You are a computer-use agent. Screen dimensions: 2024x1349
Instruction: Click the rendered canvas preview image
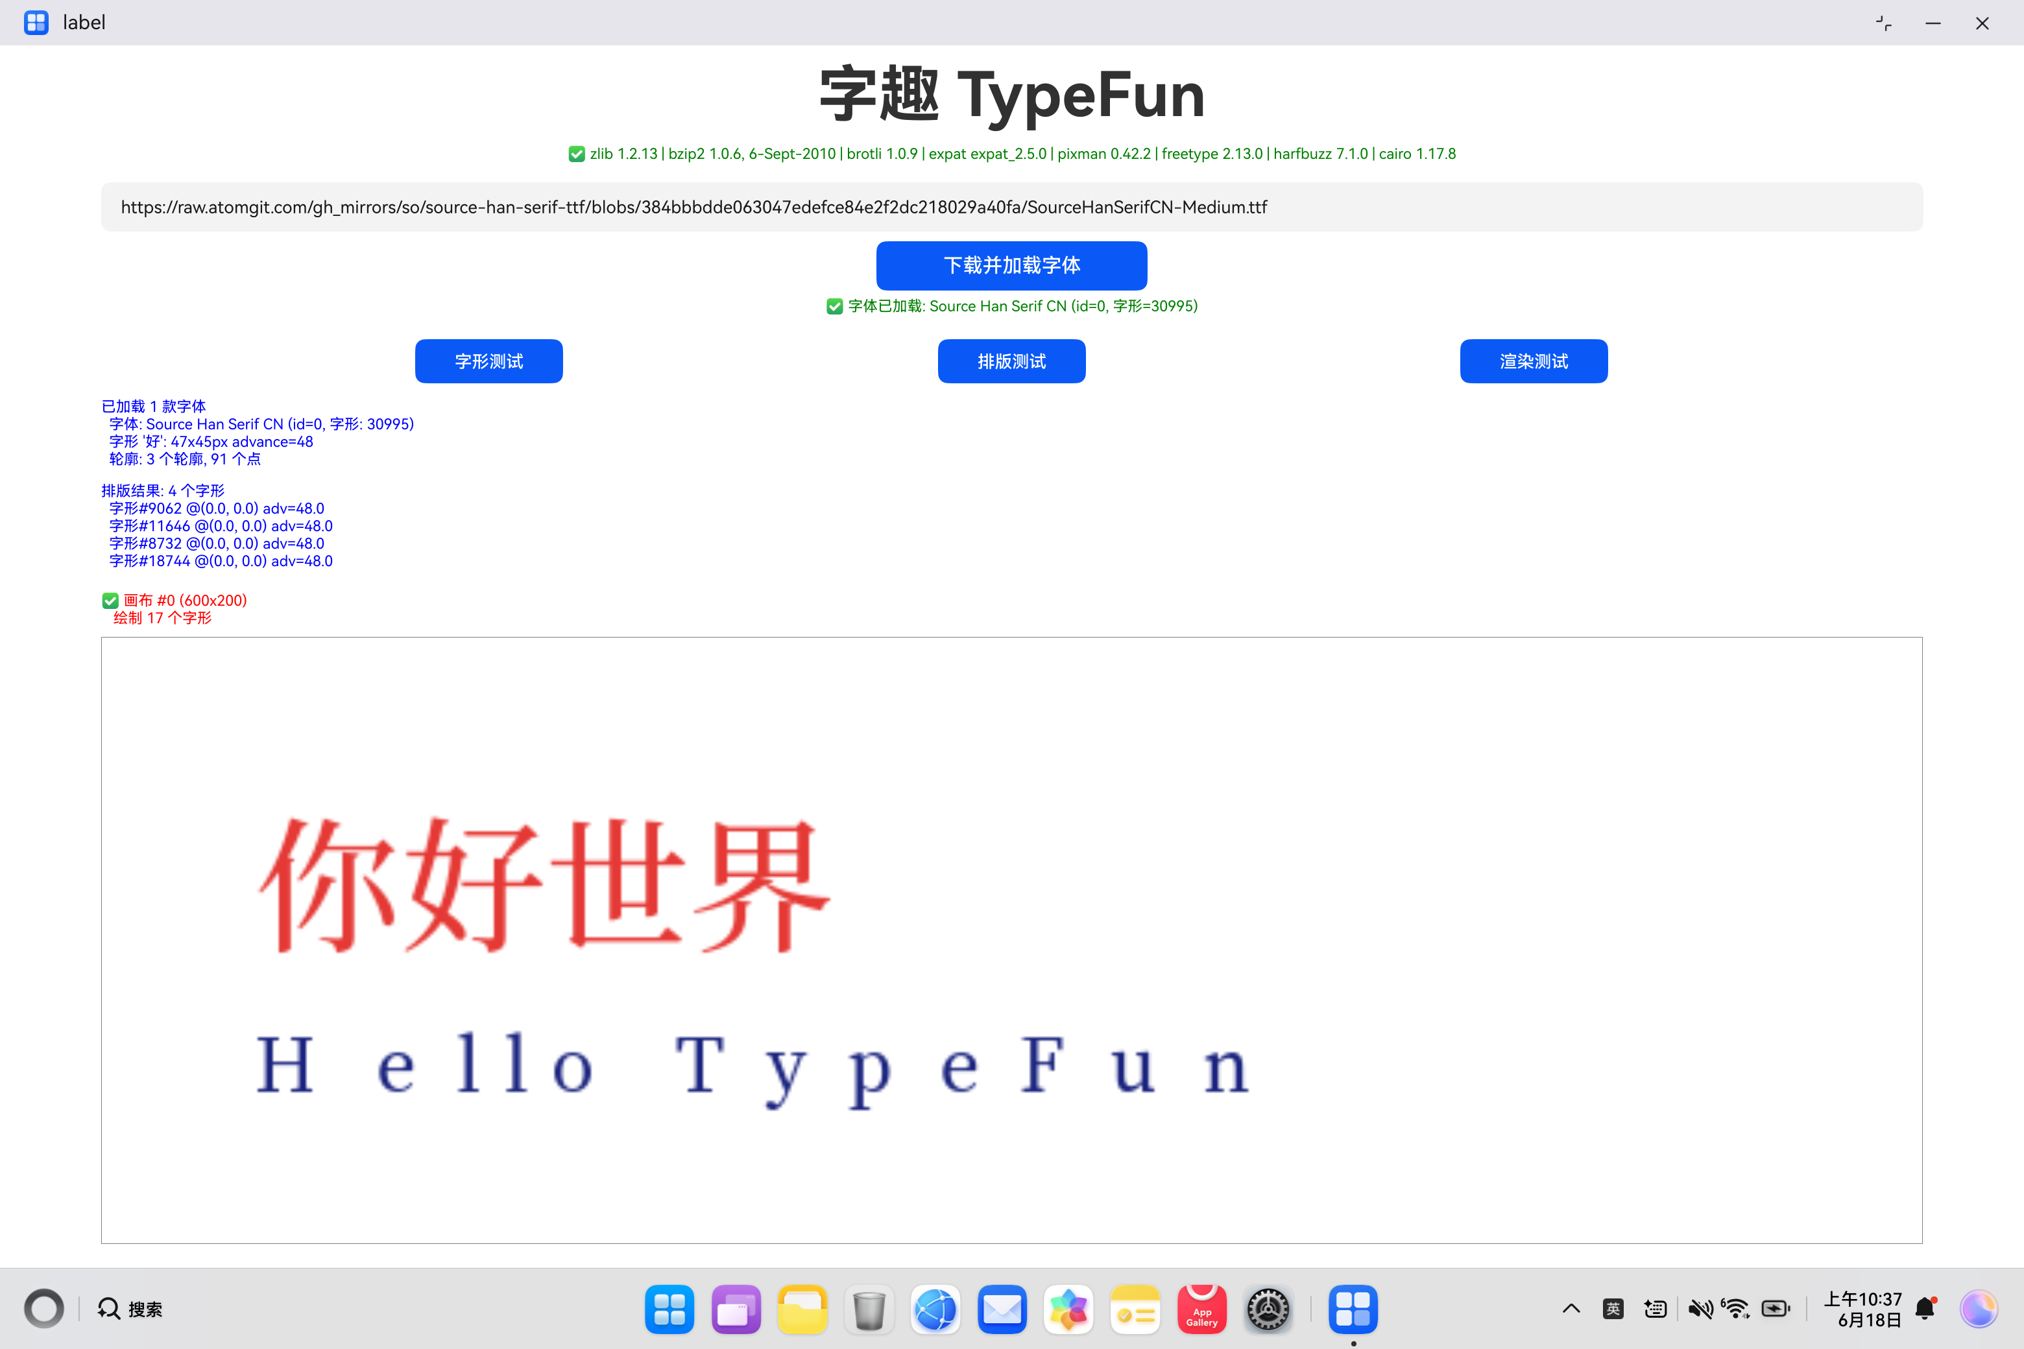(x=1011, y=940)
